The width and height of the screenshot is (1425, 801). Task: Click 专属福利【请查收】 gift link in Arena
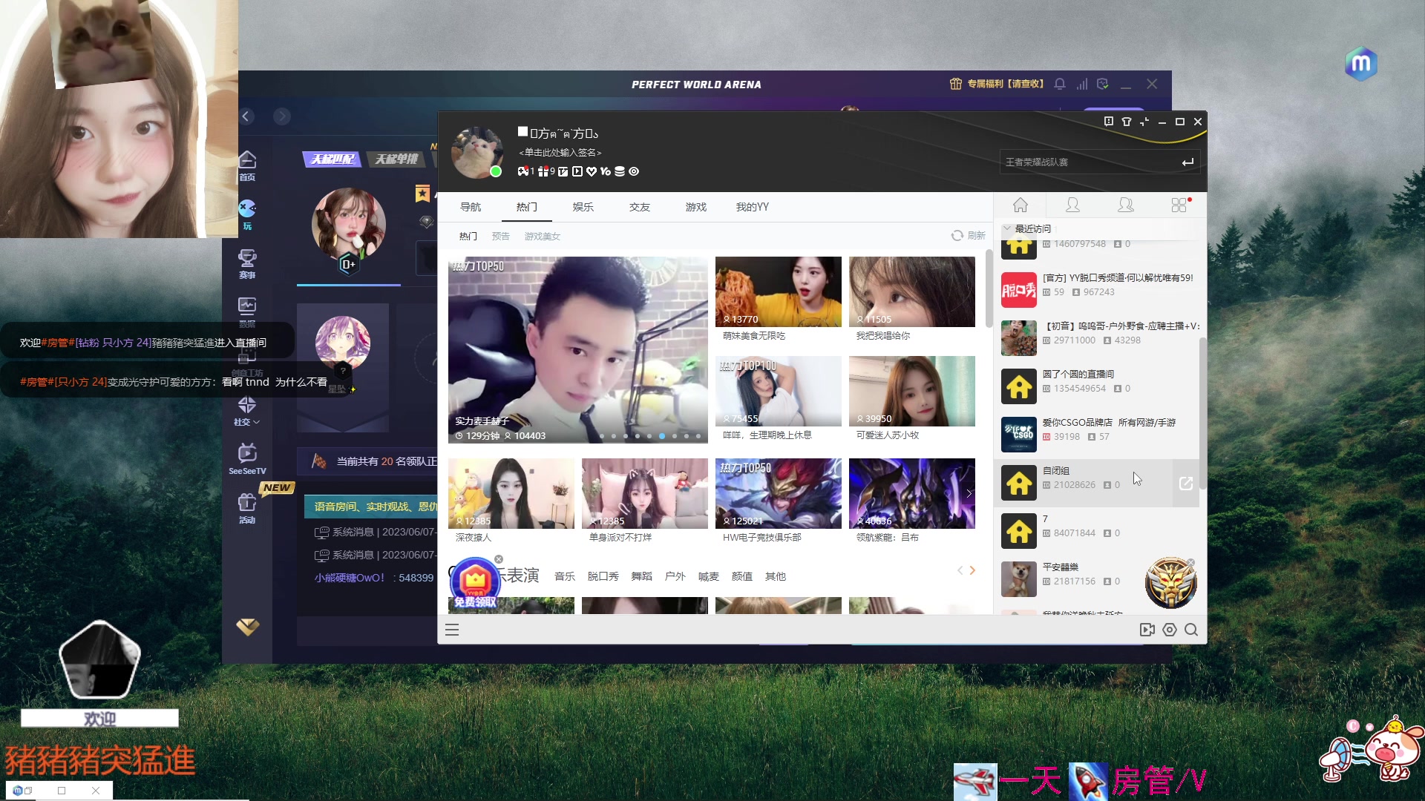997,84
